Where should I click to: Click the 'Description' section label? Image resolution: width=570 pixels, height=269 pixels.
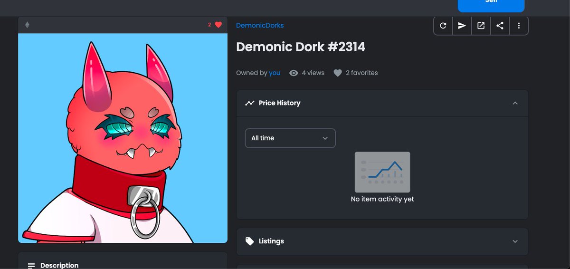click(x=59, y=265)
